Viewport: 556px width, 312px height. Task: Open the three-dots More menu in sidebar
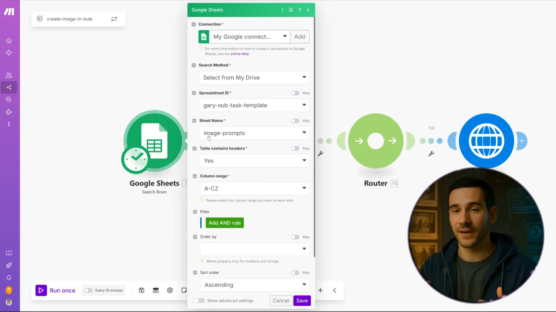9,124
